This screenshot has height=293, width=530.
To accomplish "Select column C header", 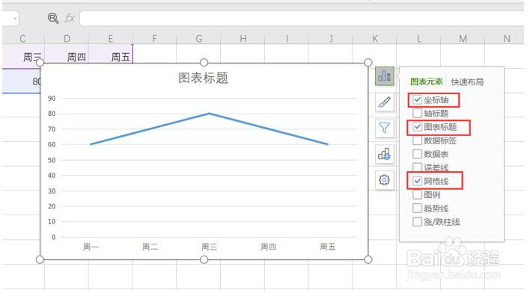I will [x=22, y=38].
